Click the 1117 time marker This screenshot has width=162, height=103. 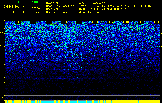110,22
